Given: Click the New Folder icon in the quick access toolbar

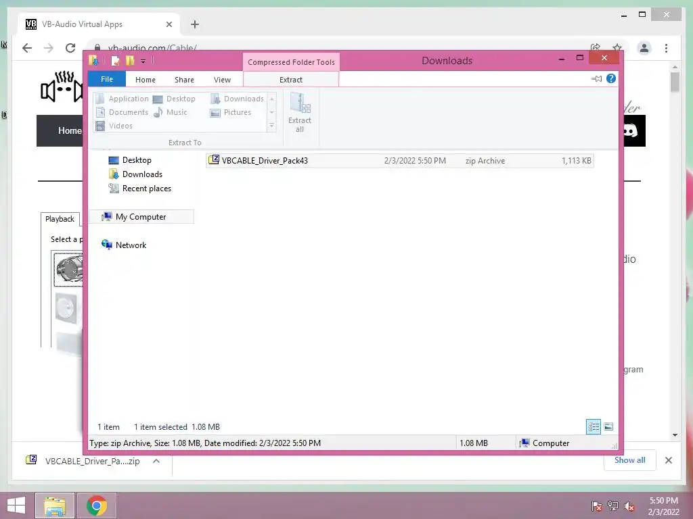Looking at the screenshot, I should 130,61.
